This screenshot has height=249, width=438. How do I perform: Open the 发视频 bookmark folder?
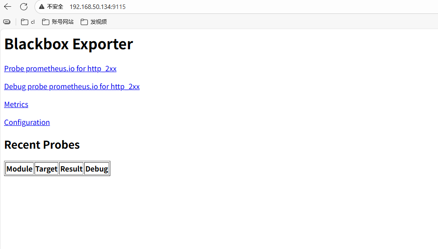(x=94, y=22)
